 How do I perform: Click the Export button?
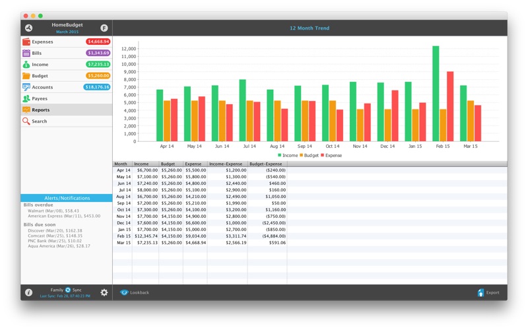[488, 292]
